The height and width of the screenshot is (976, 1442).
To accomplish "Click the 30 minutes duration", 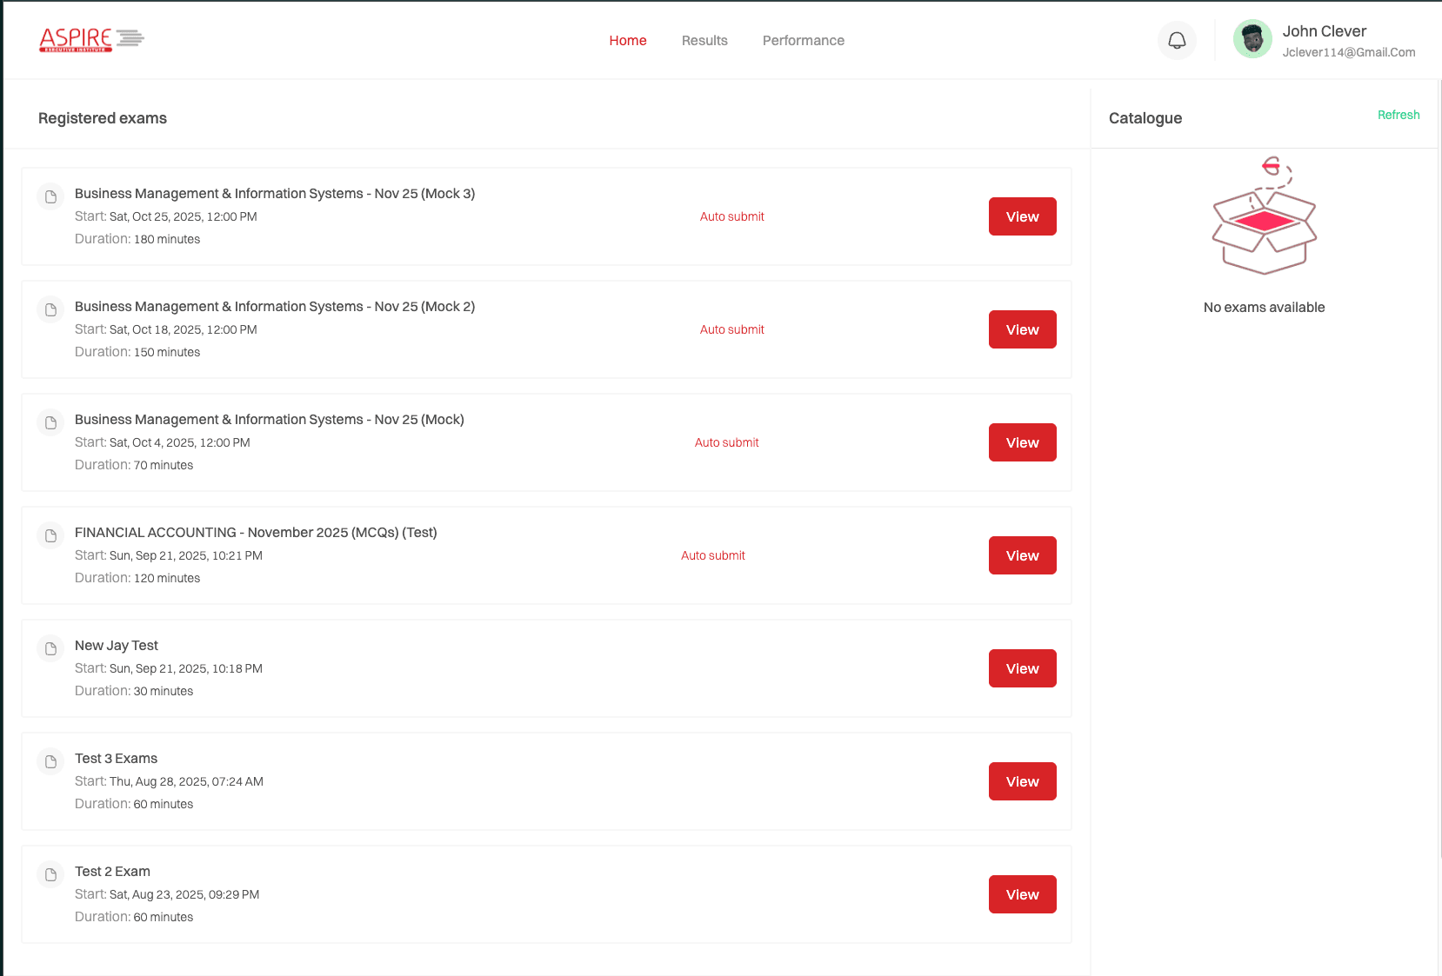I will pyautogui.click(x=164, y=691).
